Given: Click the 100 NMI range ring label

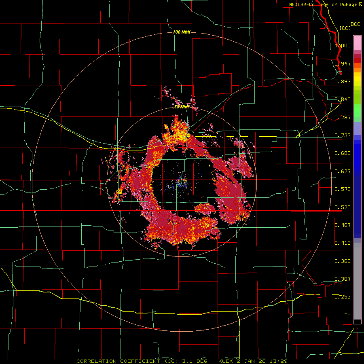Looking at the screenshot, I should pos(182,32).
